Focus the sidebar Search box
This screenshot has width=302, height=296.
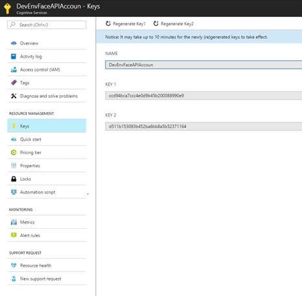[x=47, y=25]
